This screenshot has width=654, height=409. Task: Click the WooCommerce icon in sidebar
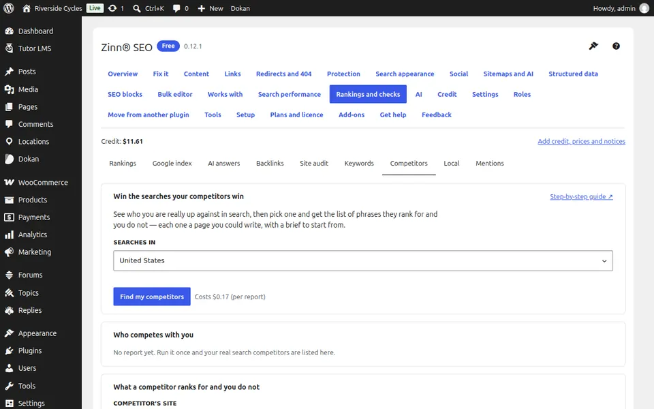(9, 183)
